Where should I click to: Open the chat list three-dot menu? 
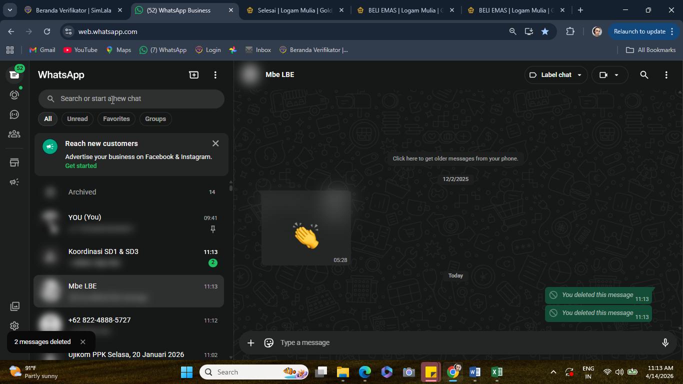(x=215, y=75)
